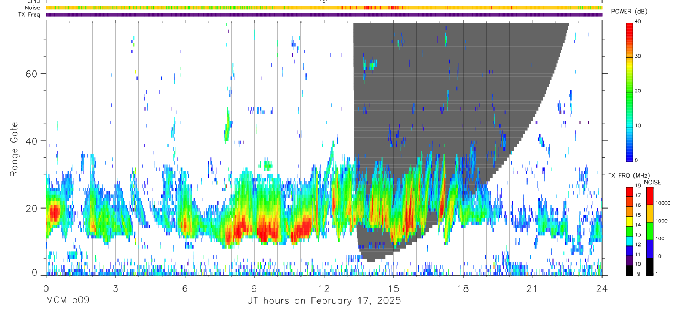Click the 1 label on NOISE colorbar
This screenshot has width=677, height=312.
(x=657, y=274)
